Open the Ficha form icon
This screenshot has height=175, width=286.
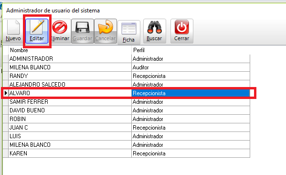click(129, 29)
